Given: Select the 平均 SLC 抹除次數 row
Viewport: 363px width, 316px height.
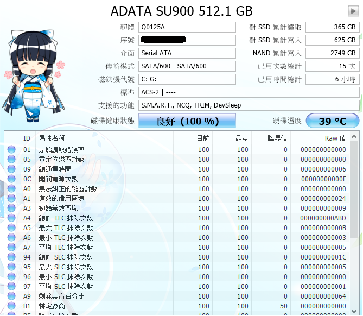Looking at the screenshot, I should [177, 286].
